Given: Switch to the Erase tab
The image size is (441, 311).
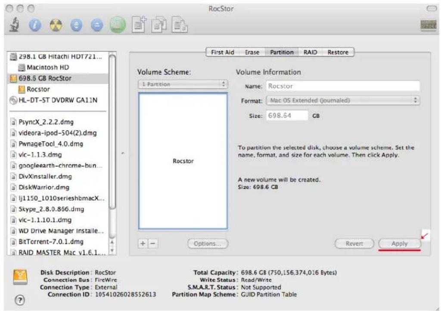Looking at the screenshot, I should point(252,52).
